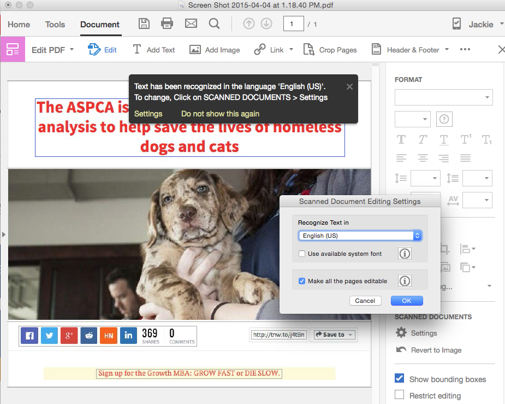Align text right
The height and width of the screenshot is (404, 505).
(x=444, y=158)
